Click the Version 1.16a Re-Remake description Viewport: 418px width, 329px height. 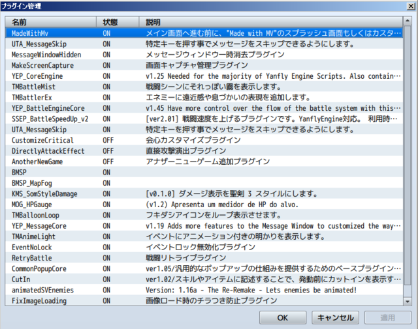[251, 290]
